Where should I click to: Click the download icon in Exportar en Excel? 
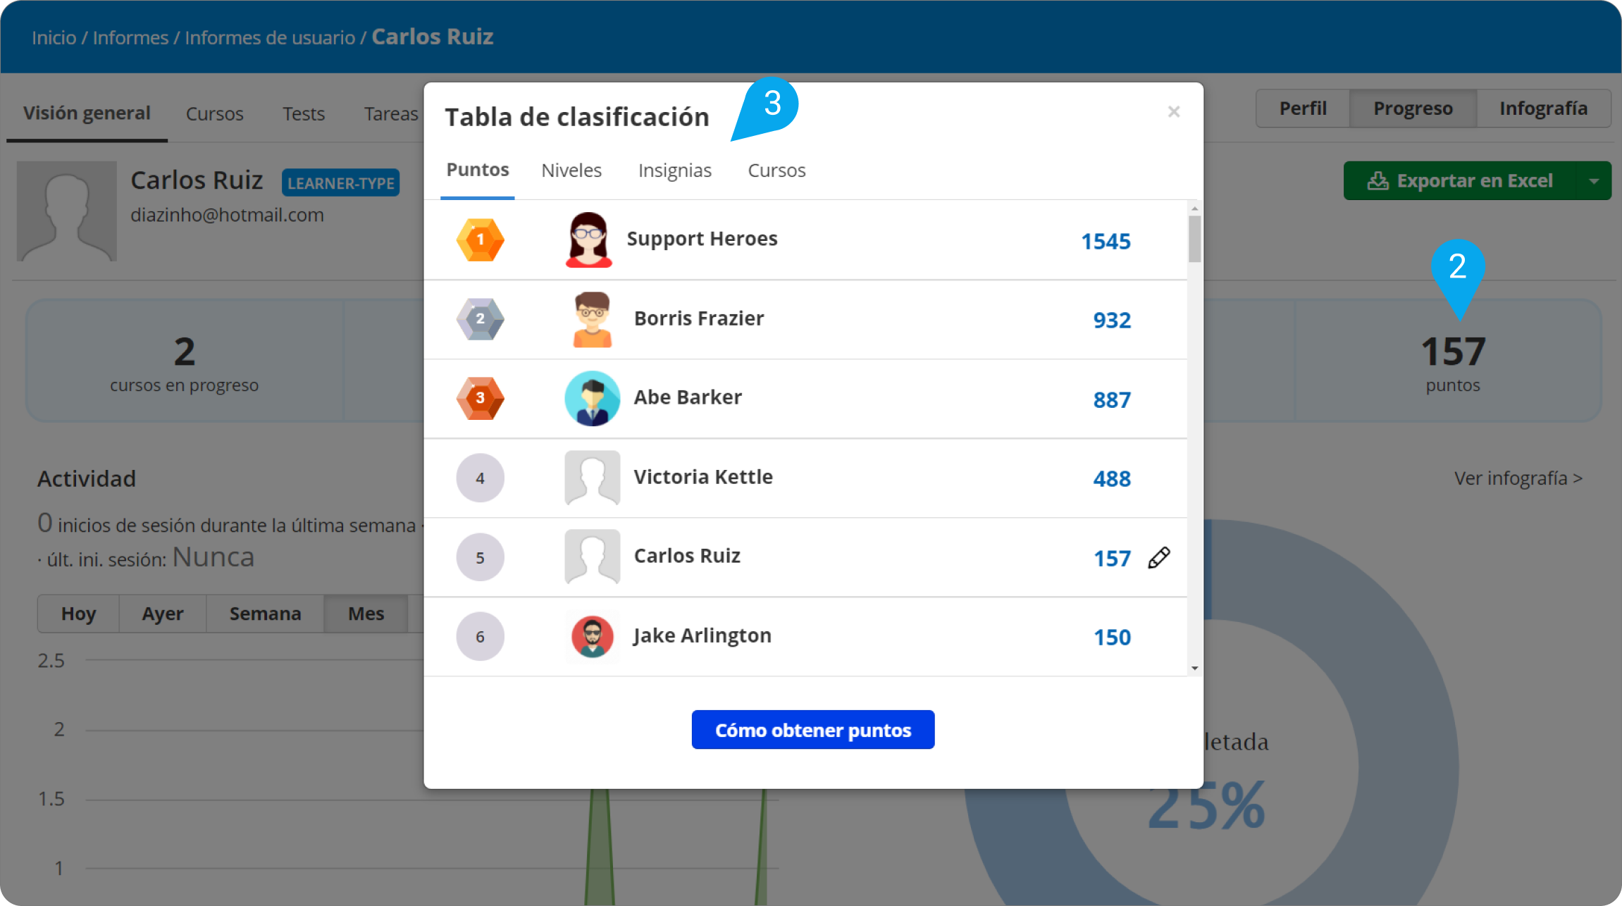pos(1378,181)
